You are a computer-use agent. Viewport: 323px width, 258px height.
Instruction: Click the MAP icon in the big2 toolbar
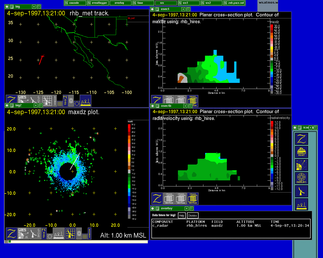(44, 233)
